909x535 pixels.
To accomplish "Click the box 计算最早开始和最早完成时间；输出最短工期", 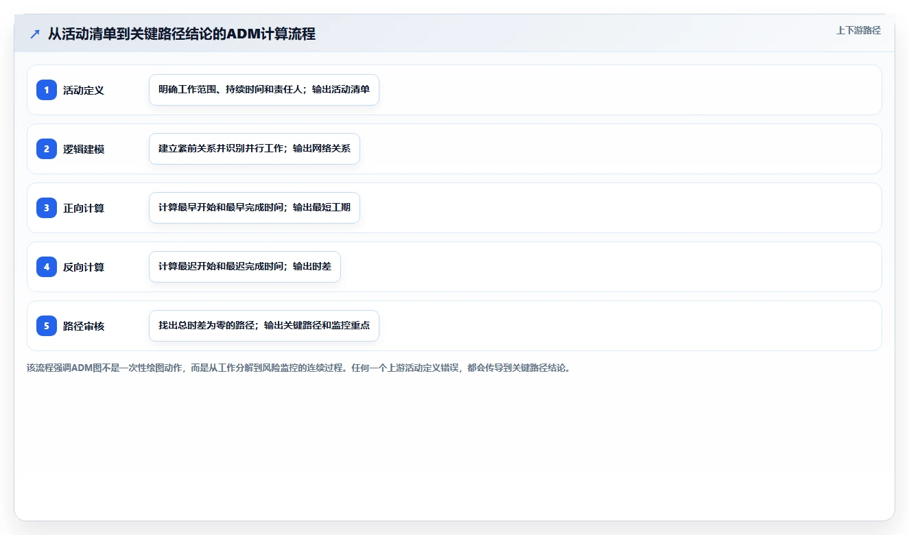I will 255,208.
